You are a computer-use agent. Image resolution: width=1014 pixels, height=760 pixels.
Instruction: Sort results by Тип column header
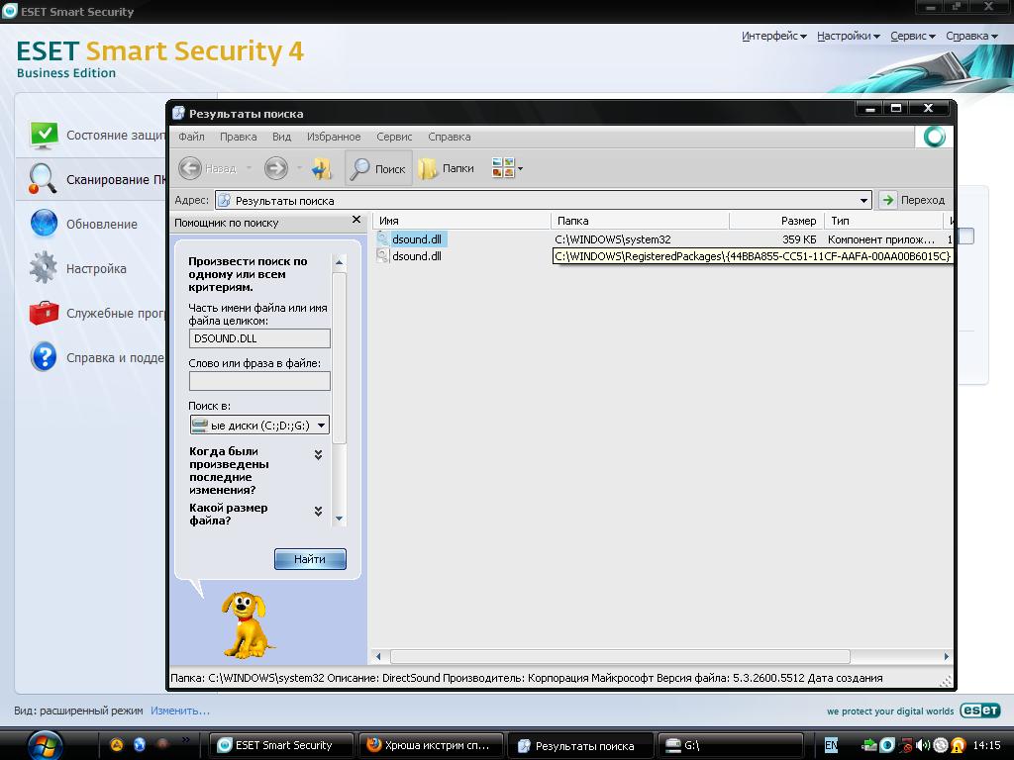[883, 221]
